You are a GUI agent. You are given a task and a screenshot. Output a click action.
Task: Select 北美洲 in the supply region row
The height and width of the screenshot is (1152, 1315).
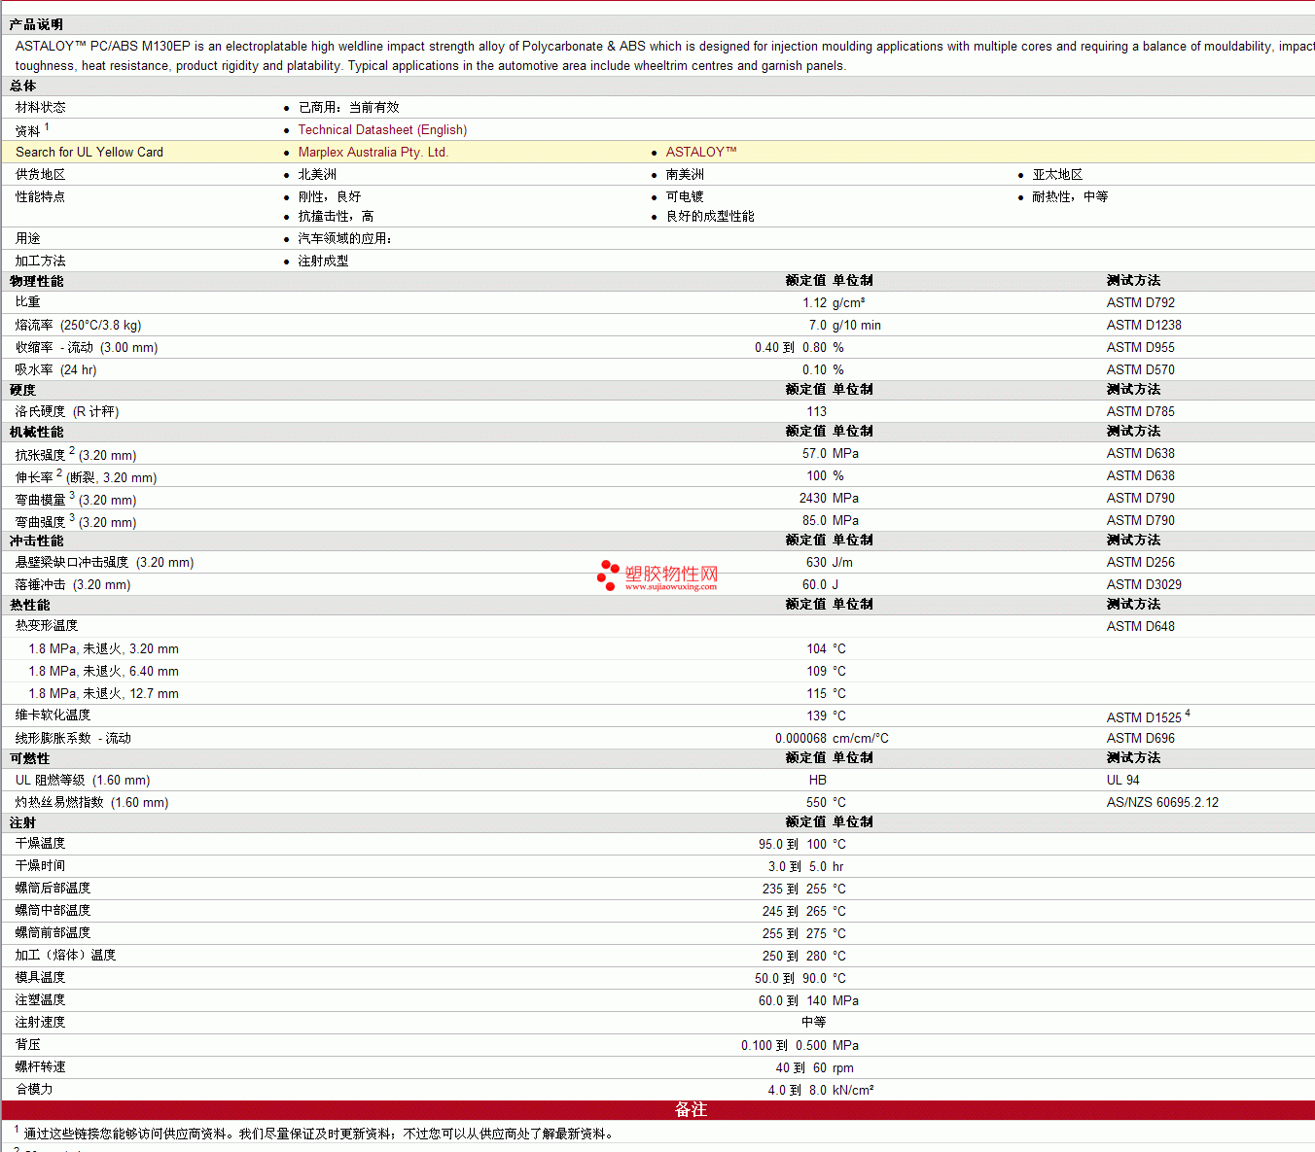(317, 174)
